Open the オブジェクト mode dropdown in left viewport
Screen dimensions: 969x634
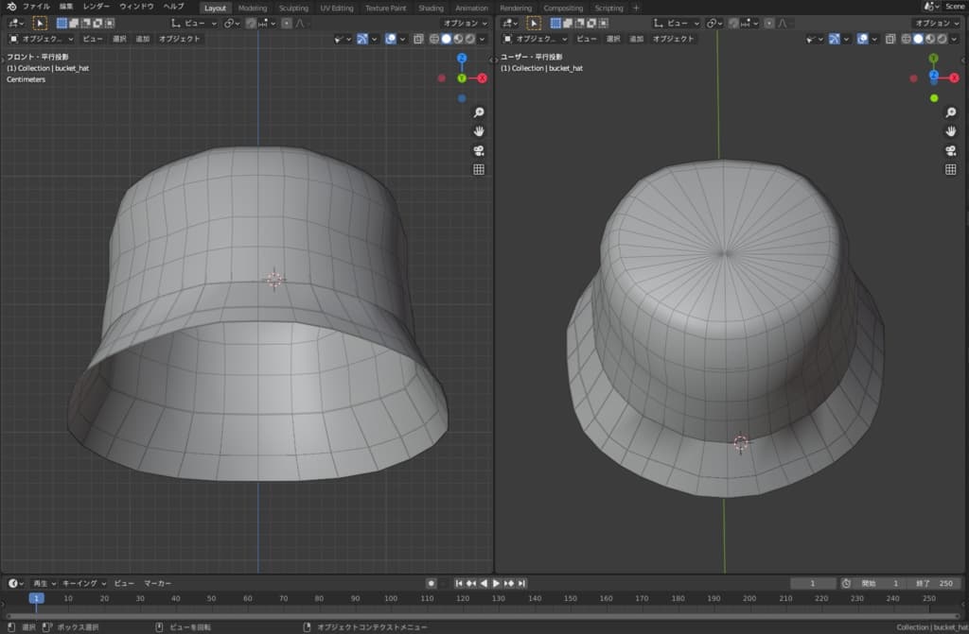(x=42, y=39)
